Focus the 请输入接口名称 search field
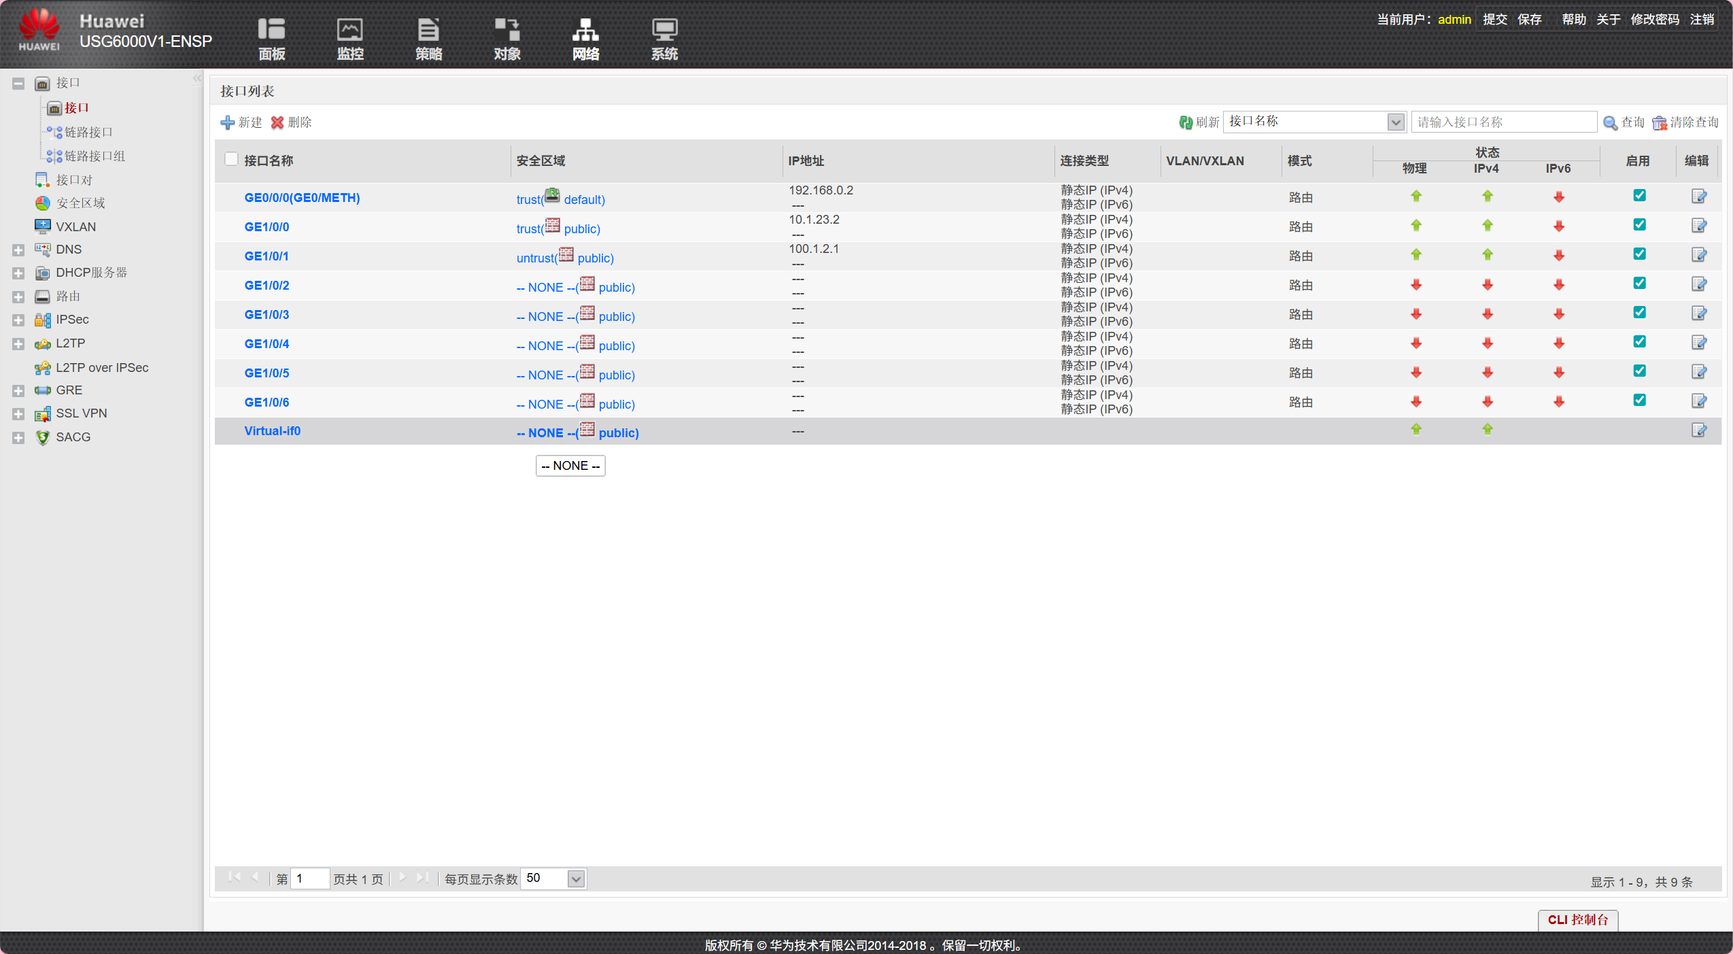Screen dimensions: 1733x954 [1503, 122]
